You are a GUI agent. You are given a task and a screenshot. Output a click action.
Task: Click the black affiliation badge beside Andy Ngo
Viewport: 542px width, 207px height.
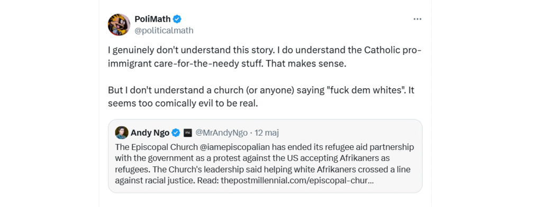point(188,133)
